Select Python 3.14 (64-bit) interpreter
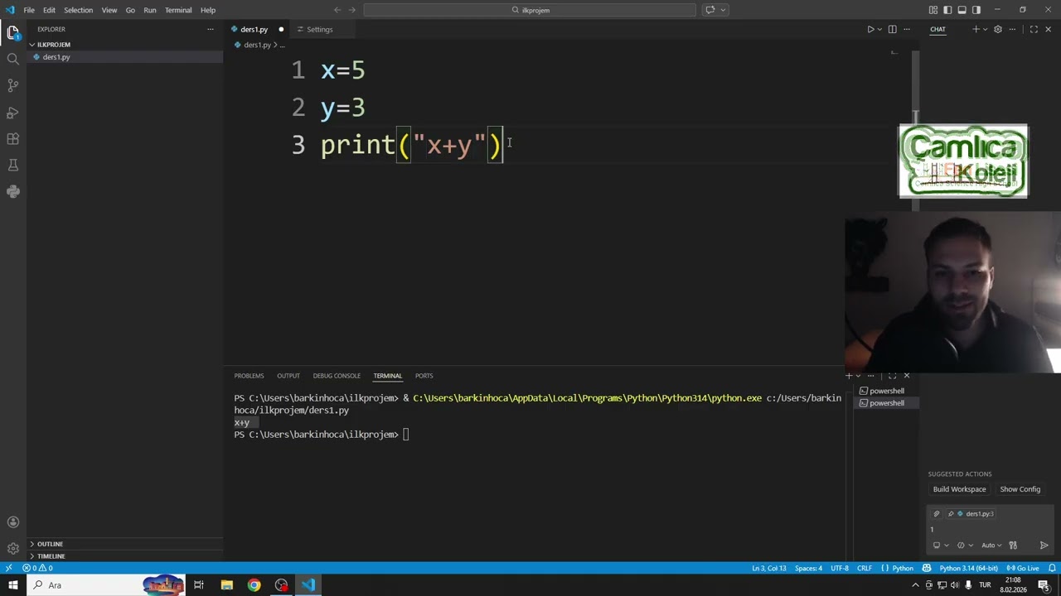The width and height of the screenshot is (1061, 596). coord(968,569)
